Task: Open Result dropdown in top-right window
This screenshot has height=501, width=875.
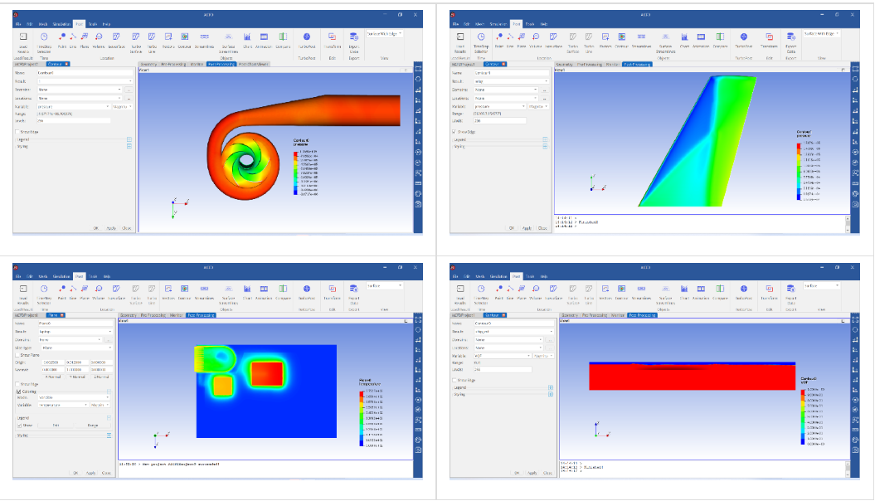Action: (x=511, y=81)
